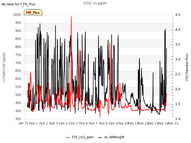Click the 400 left-axis tick label

tap(18, 111)
